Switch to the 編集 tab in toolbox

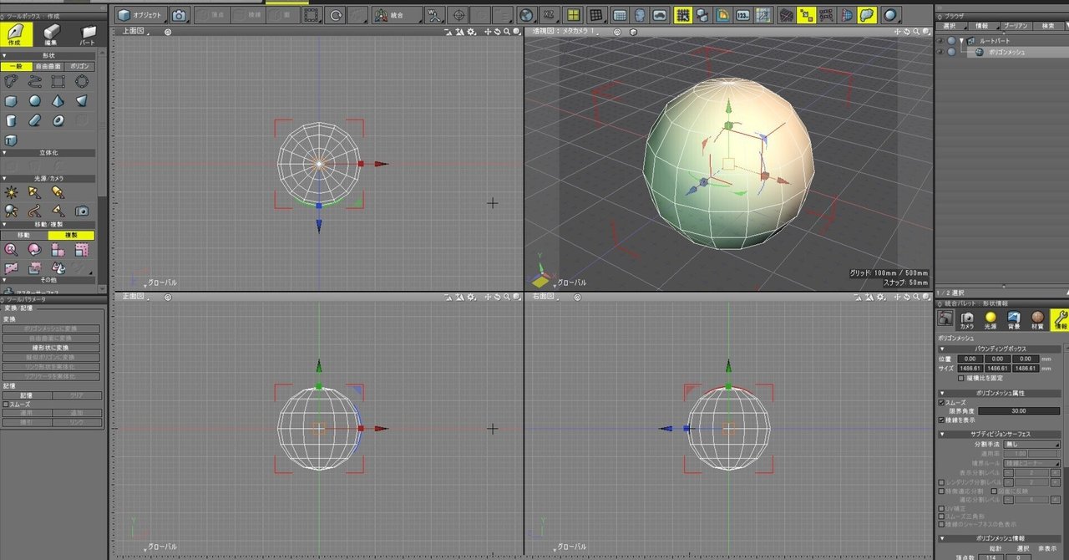tap(50, 32)
